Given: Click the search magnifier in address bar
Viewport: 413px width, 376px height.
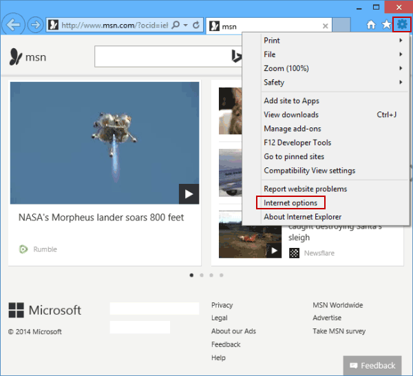Looking at the screenshot, I should pyautogui.click(x=176, y=25).
